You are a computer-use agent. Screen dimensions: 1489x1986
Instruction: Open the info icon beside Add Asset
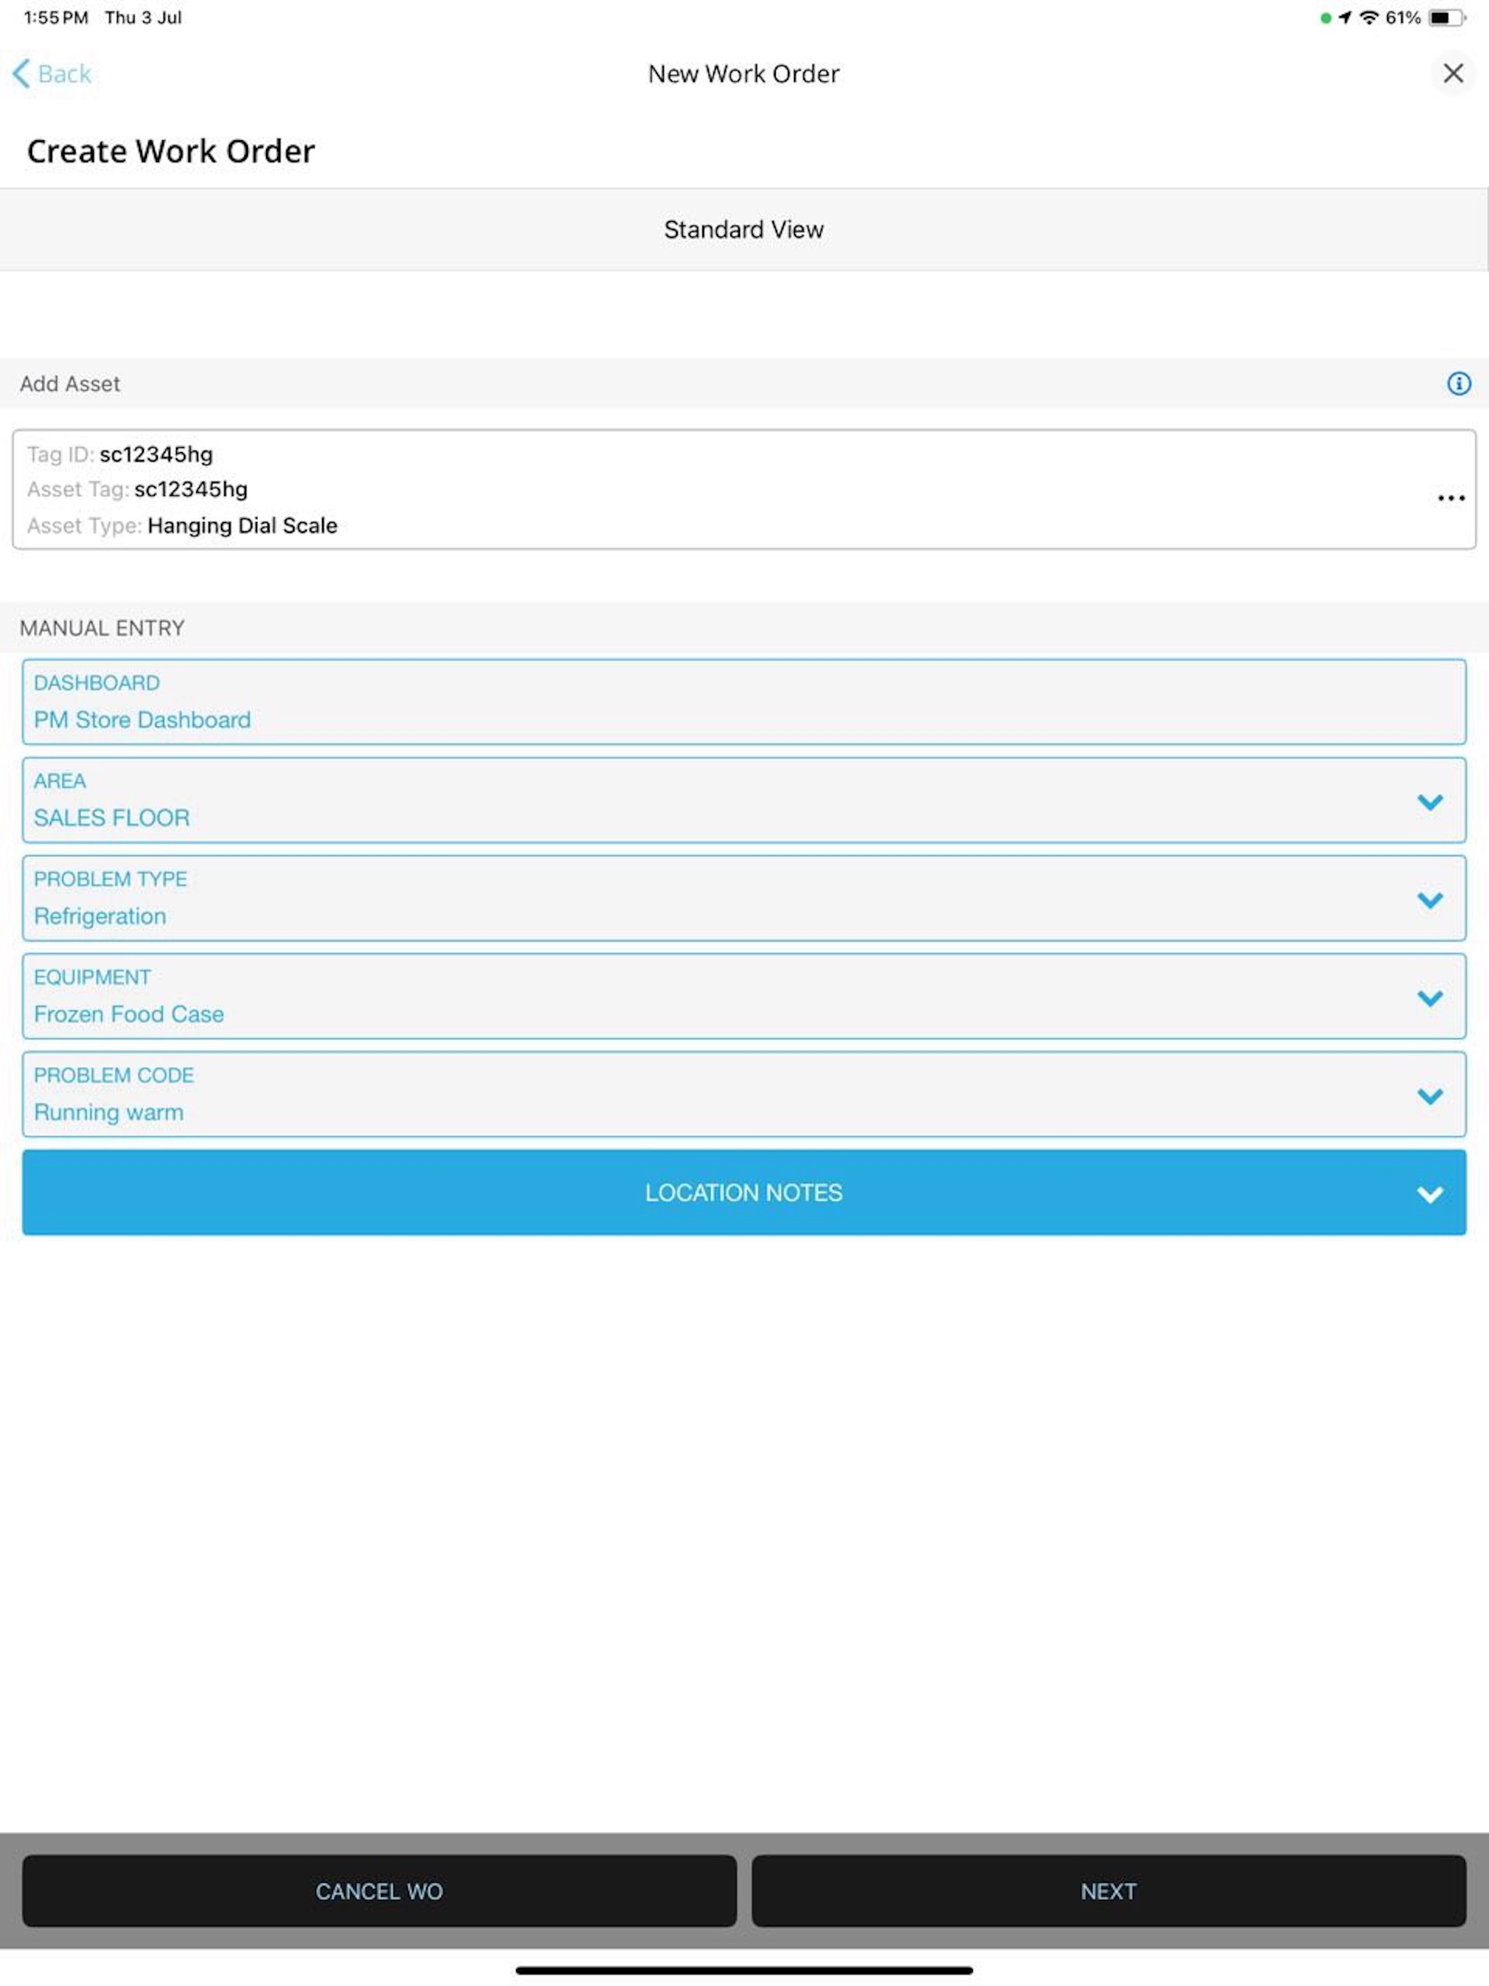(1458, 383)
